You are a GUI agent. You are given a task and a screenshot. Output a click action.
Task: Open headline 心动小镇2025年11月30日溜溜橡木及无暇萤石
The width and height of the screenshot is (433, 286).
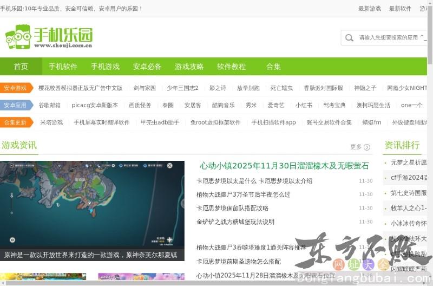pos(285,166)
